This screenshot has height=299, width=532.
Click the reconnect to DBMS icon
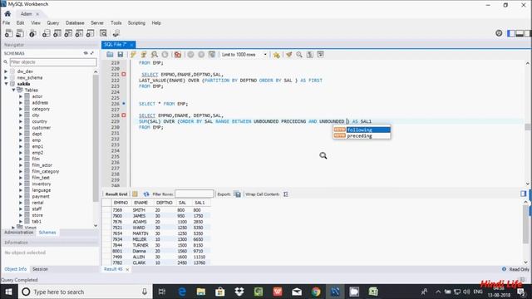click(116, 33)
